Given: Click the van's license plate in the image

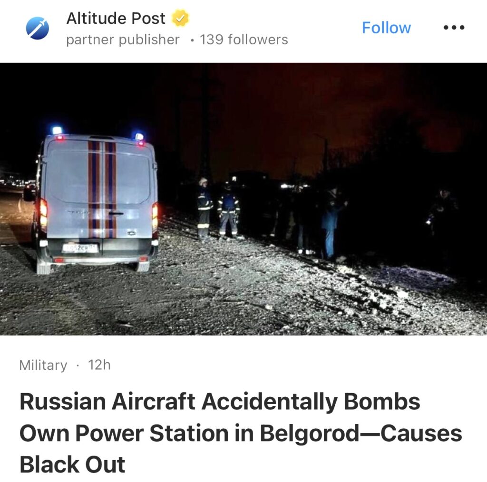Looking at the screenshot, I should [80, 248].
